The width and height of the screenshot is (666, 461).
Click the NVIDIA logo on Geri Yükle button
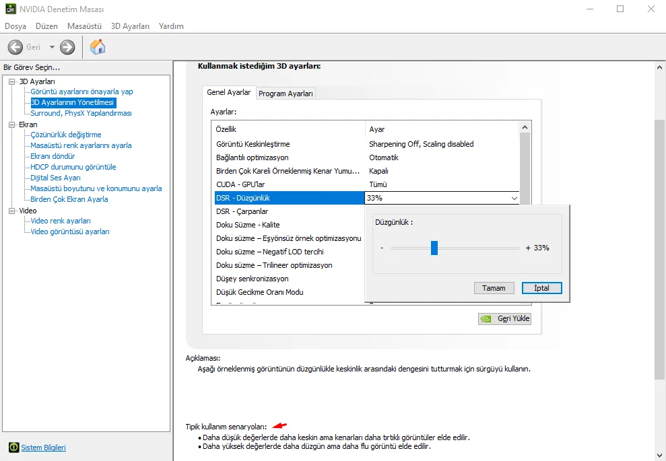[486, 318]
